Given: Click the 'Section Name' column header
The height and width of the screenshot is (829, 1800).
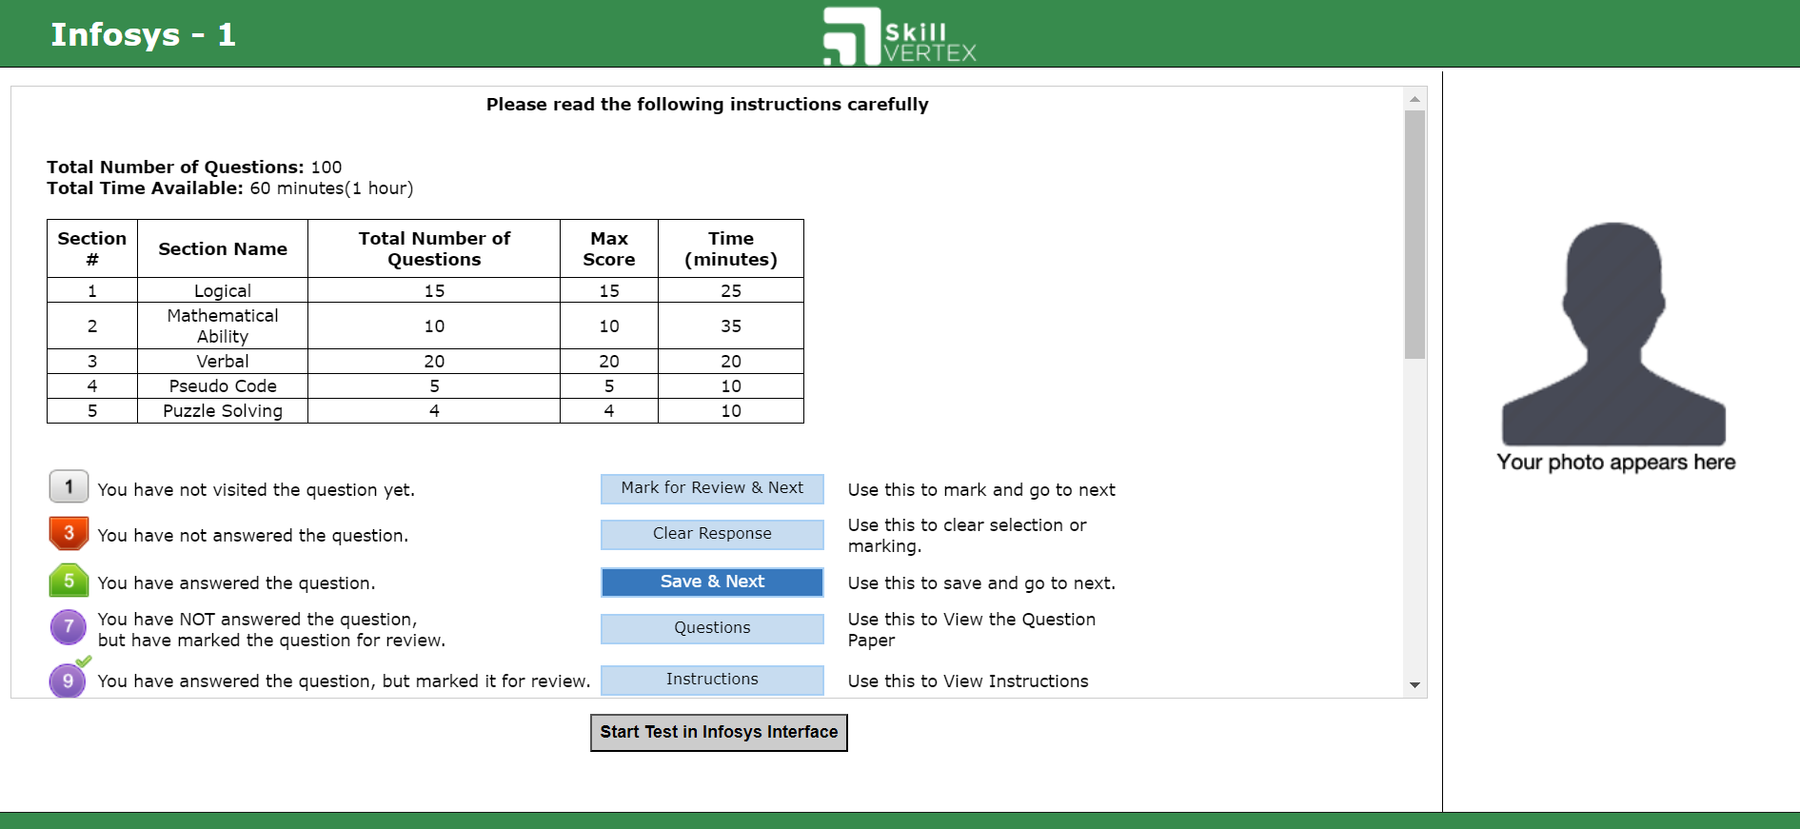Looking at the screenshot, I should pos(223,248).
